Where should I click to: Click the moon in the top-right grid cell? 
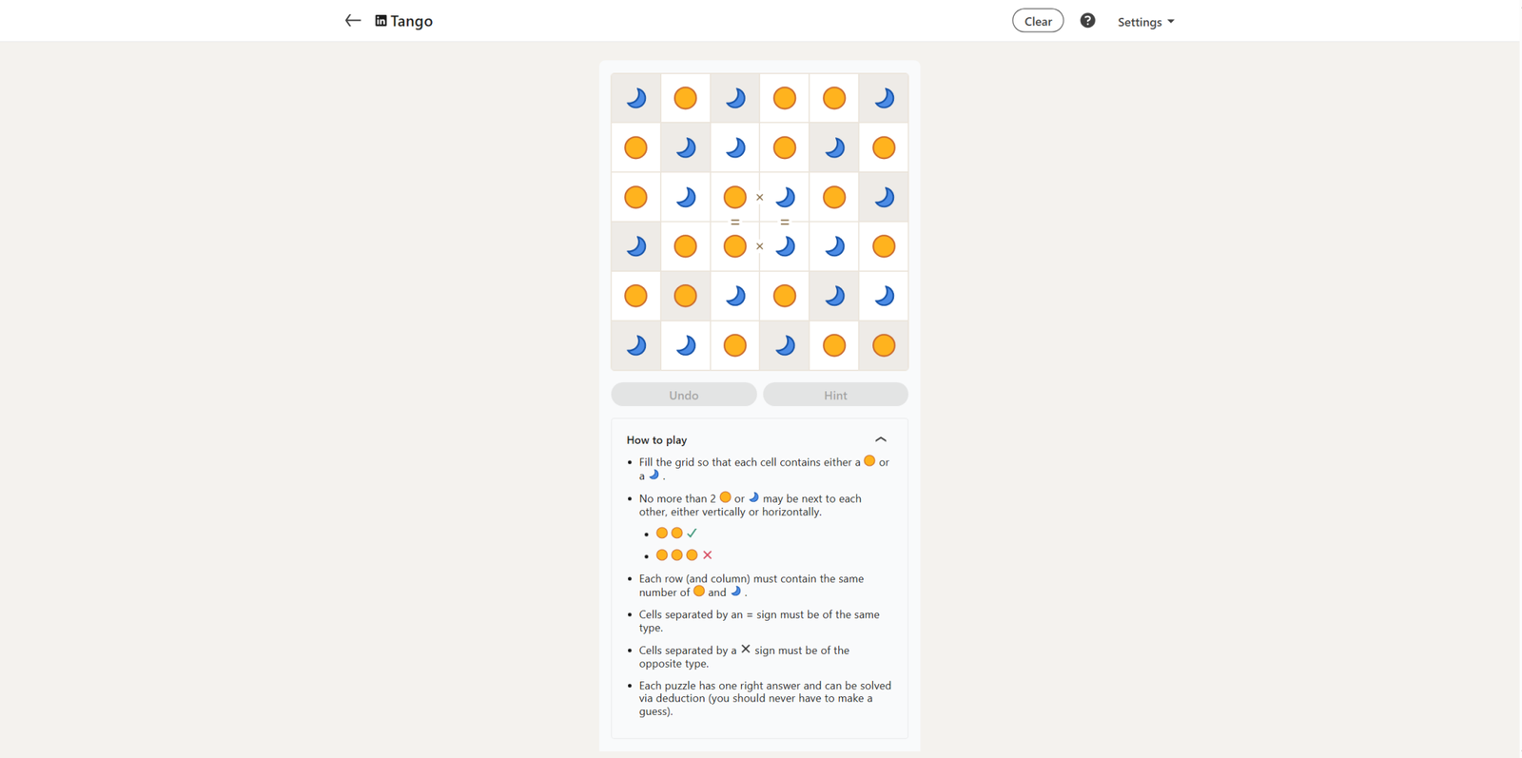click(884, 98)
